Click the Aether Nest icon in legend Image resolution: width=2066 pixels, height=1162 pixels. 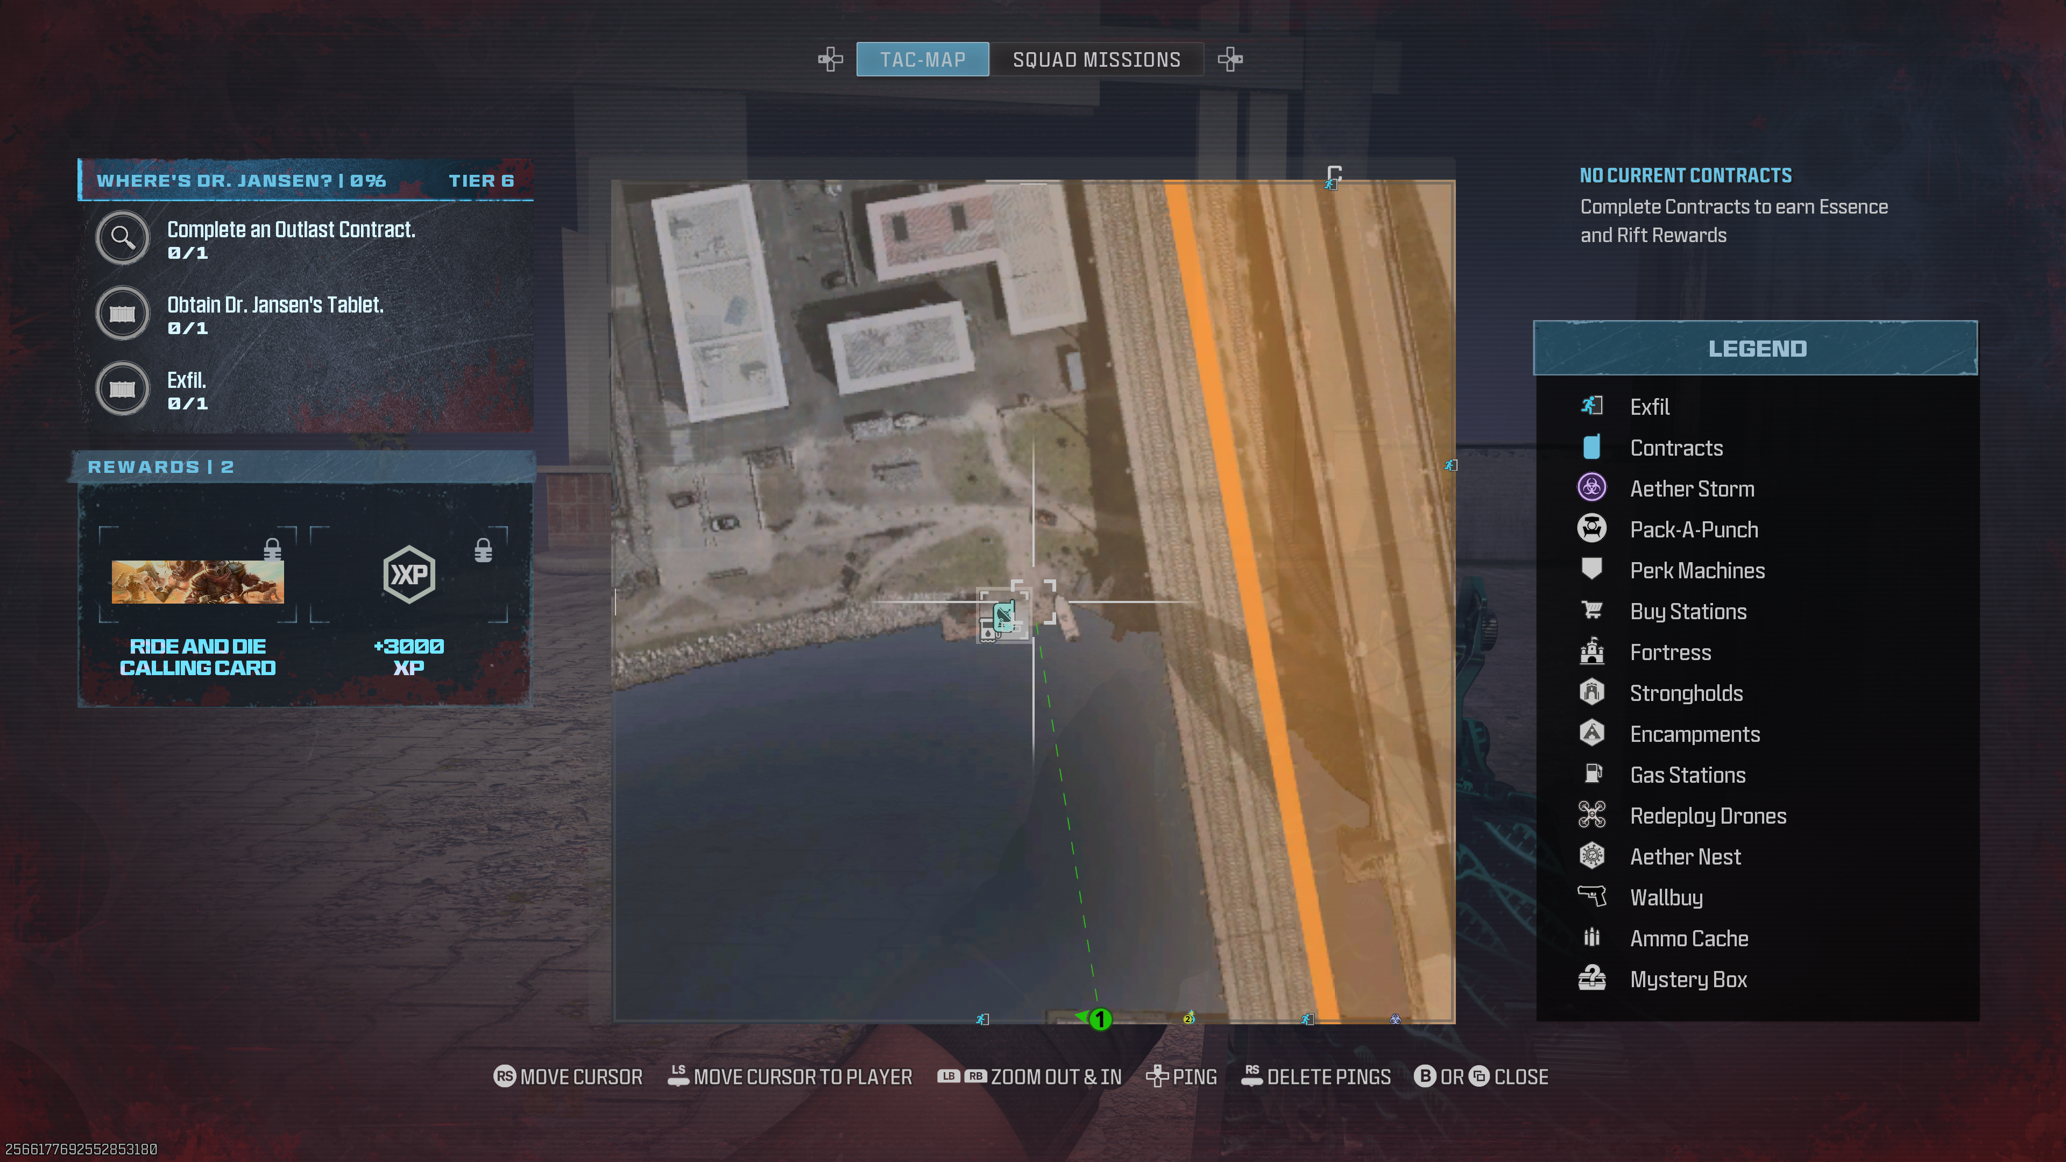1592,855
